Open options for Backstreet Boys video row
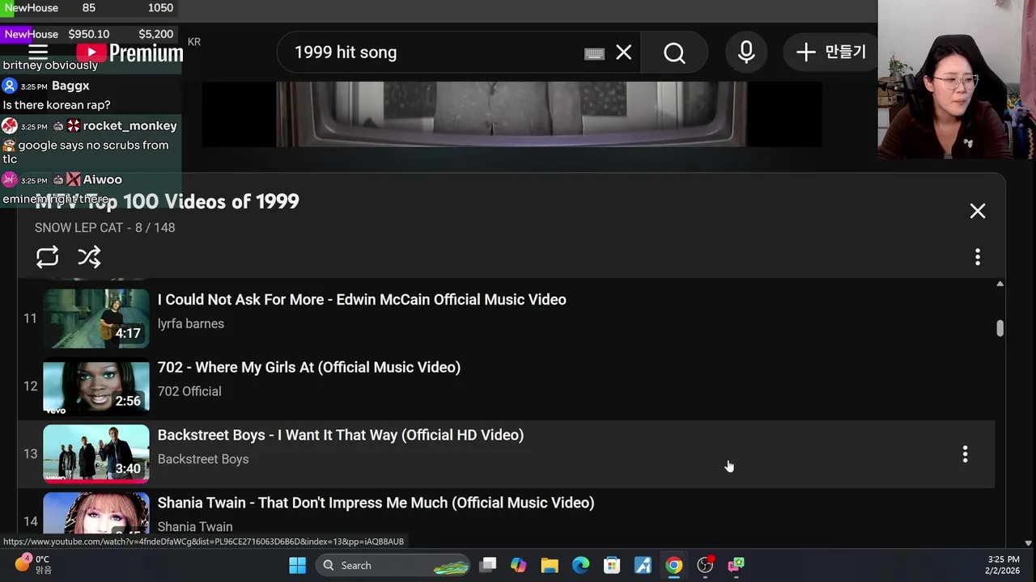1036x582 pixels. 965,454
